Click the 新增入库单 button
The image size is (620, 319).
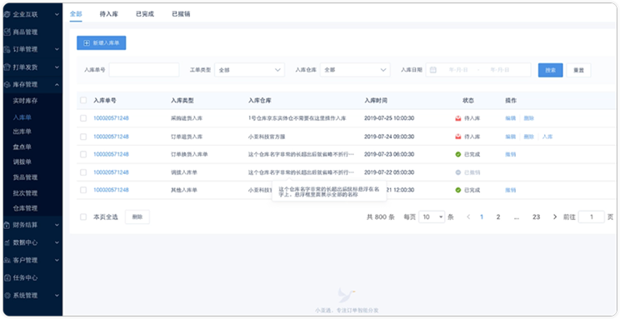point(101,42)
